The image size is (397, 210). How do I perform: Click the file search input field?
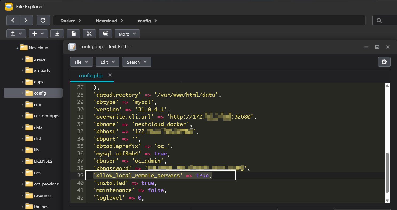(389, 21)
